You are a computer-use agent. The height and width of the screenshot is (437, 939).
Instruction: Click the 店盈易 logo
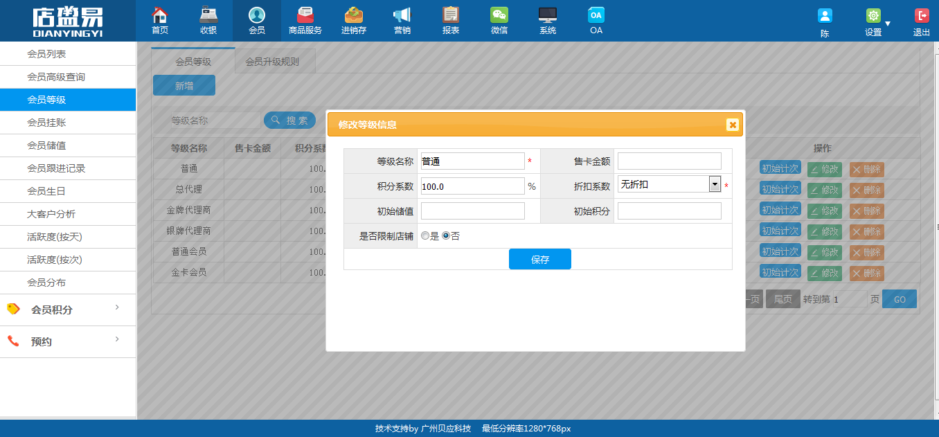coord(67,21)
